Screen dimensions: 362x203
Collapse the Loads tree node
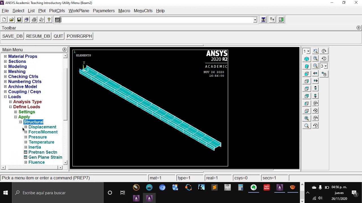pyautogui.click(x=5, y=97)
